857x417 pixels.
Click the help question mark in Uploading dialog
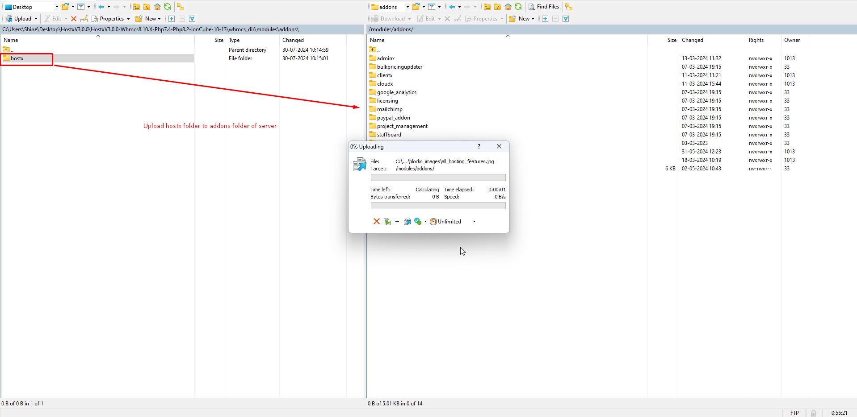[479, 147]
